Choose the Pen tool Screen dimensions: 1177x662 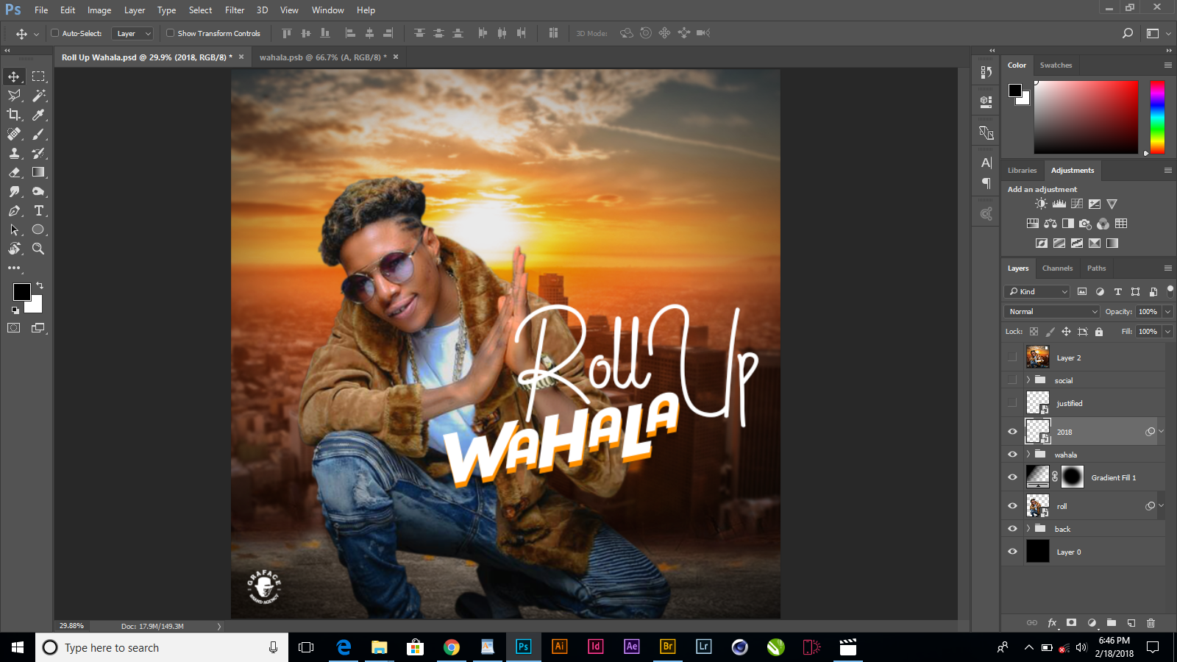pos(14,210)
